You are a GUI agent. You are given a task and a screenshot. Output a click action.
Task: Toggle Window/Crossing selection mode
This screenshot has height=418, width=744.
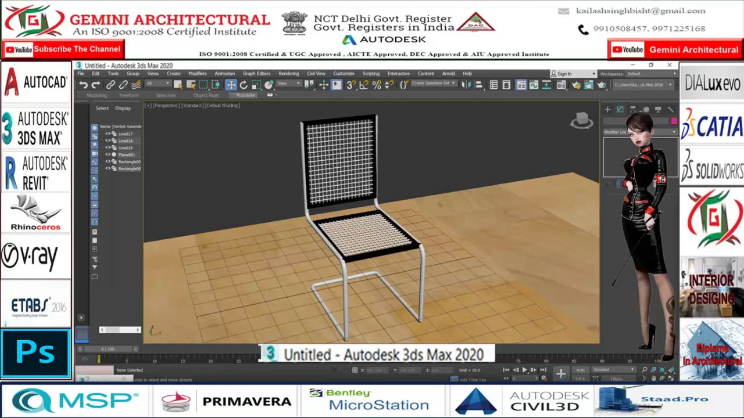[216, 85]
